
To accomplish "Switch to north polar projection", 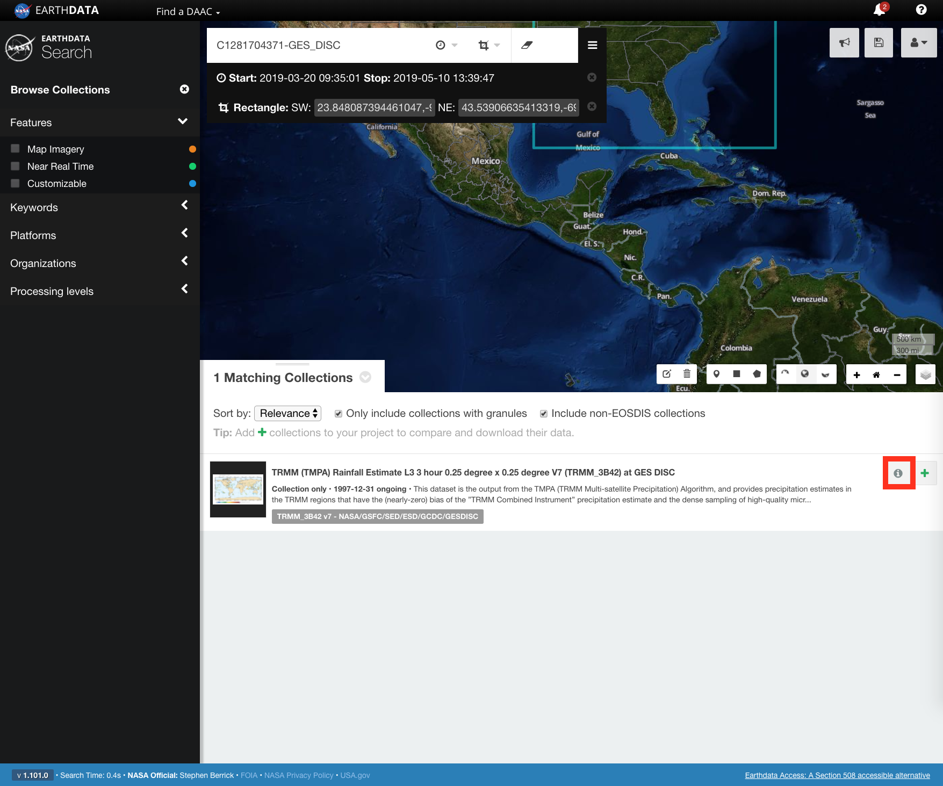I will [785, 374].
